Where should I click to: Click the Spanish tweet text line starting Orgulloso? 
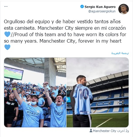62,21
